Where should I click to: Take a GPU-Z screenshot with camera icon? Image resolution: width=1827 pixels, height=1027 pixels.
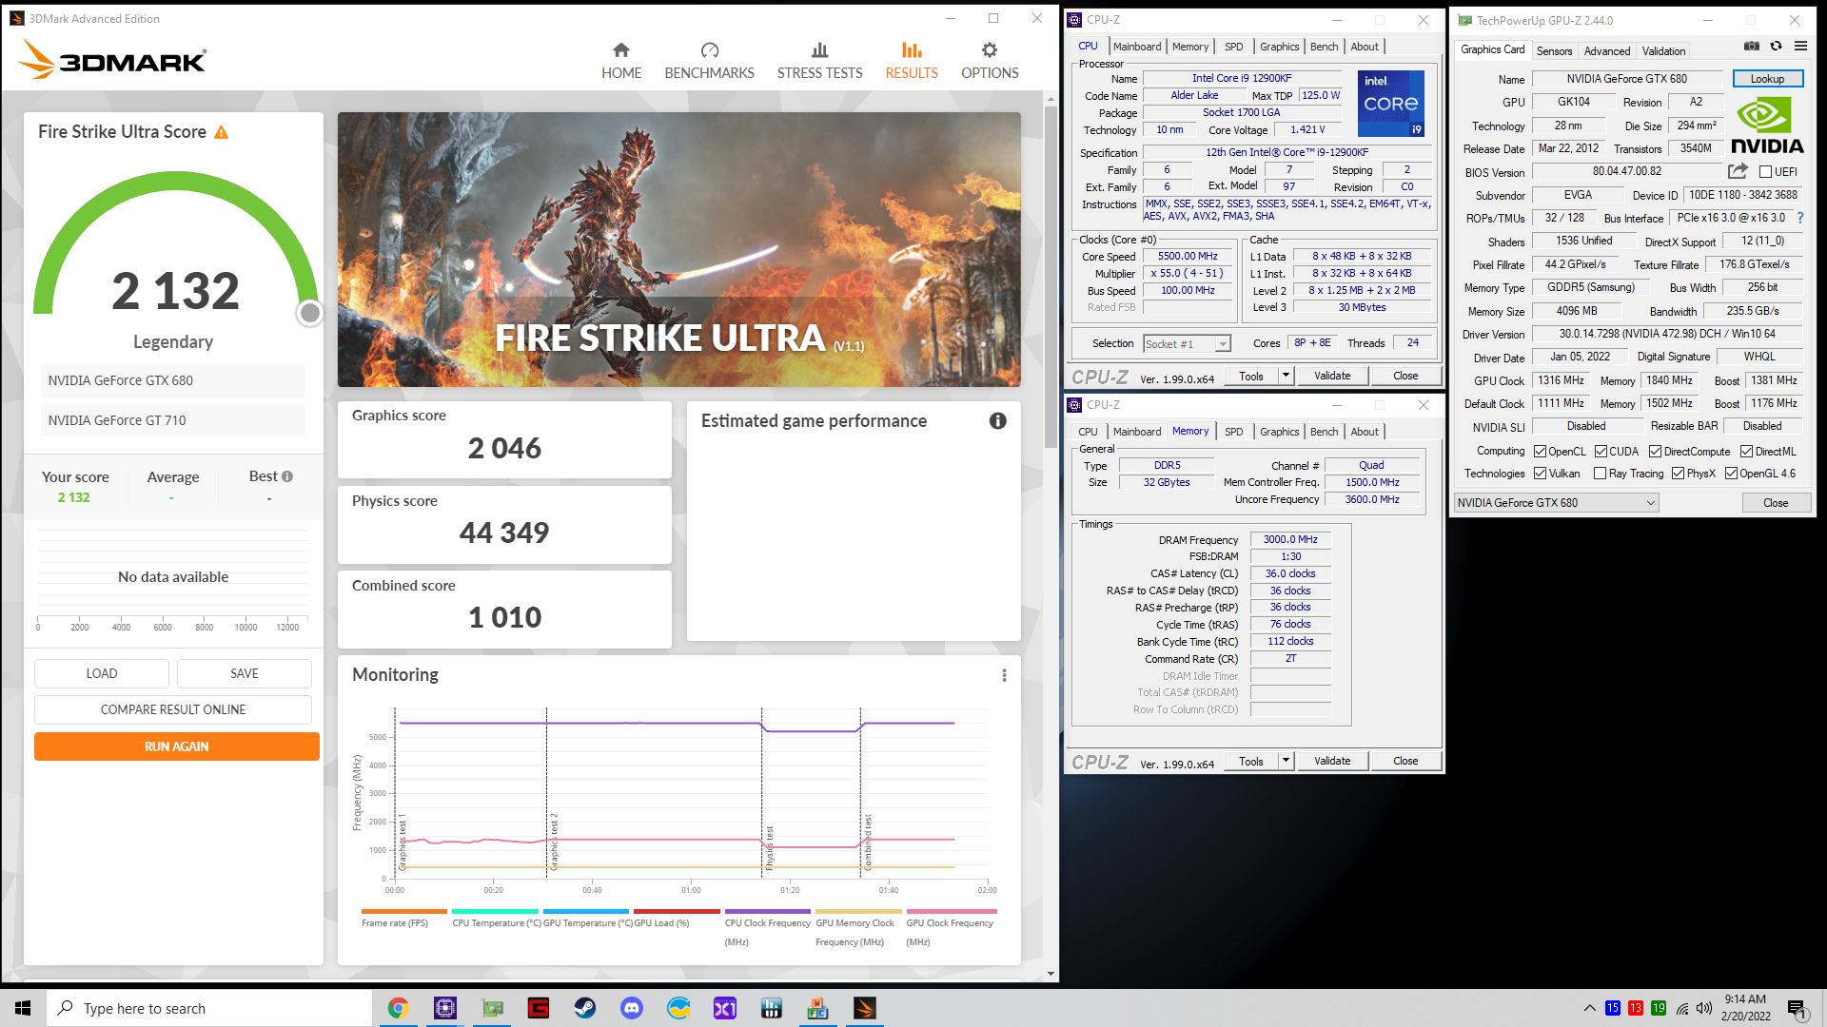click(x=1751, y=46)
